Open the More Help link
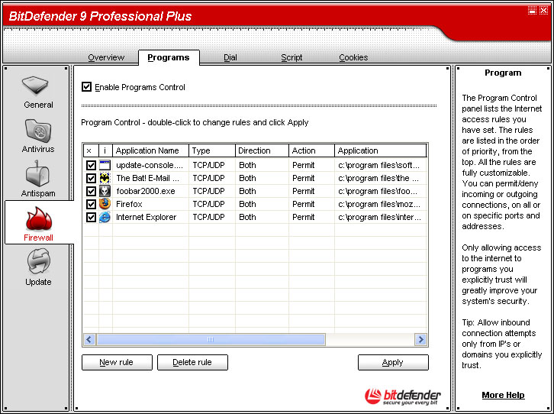 503,395
